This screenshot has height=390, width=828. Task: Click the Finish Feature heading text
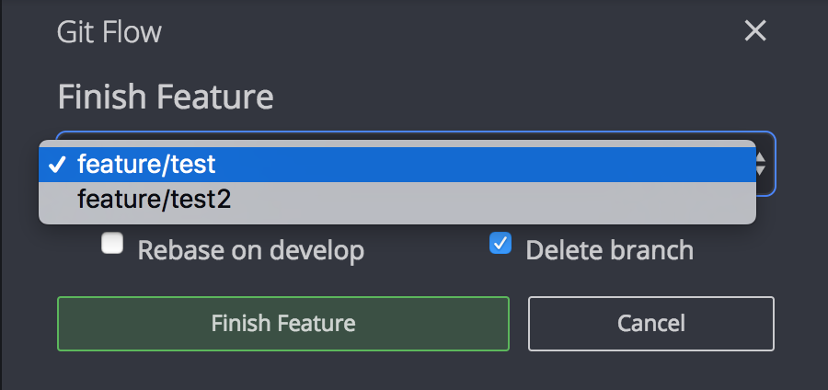[166, 97]
